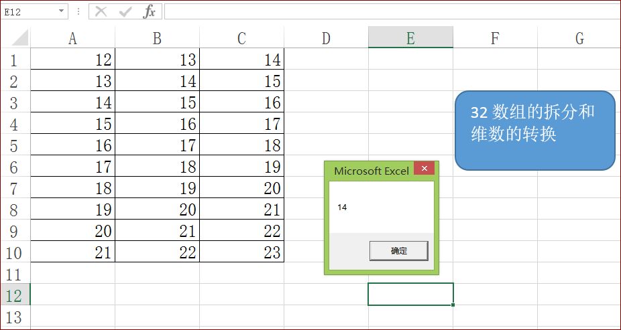Click cell B8 containing 20
This screenshot has height=330, width=621.
(157, 209)
